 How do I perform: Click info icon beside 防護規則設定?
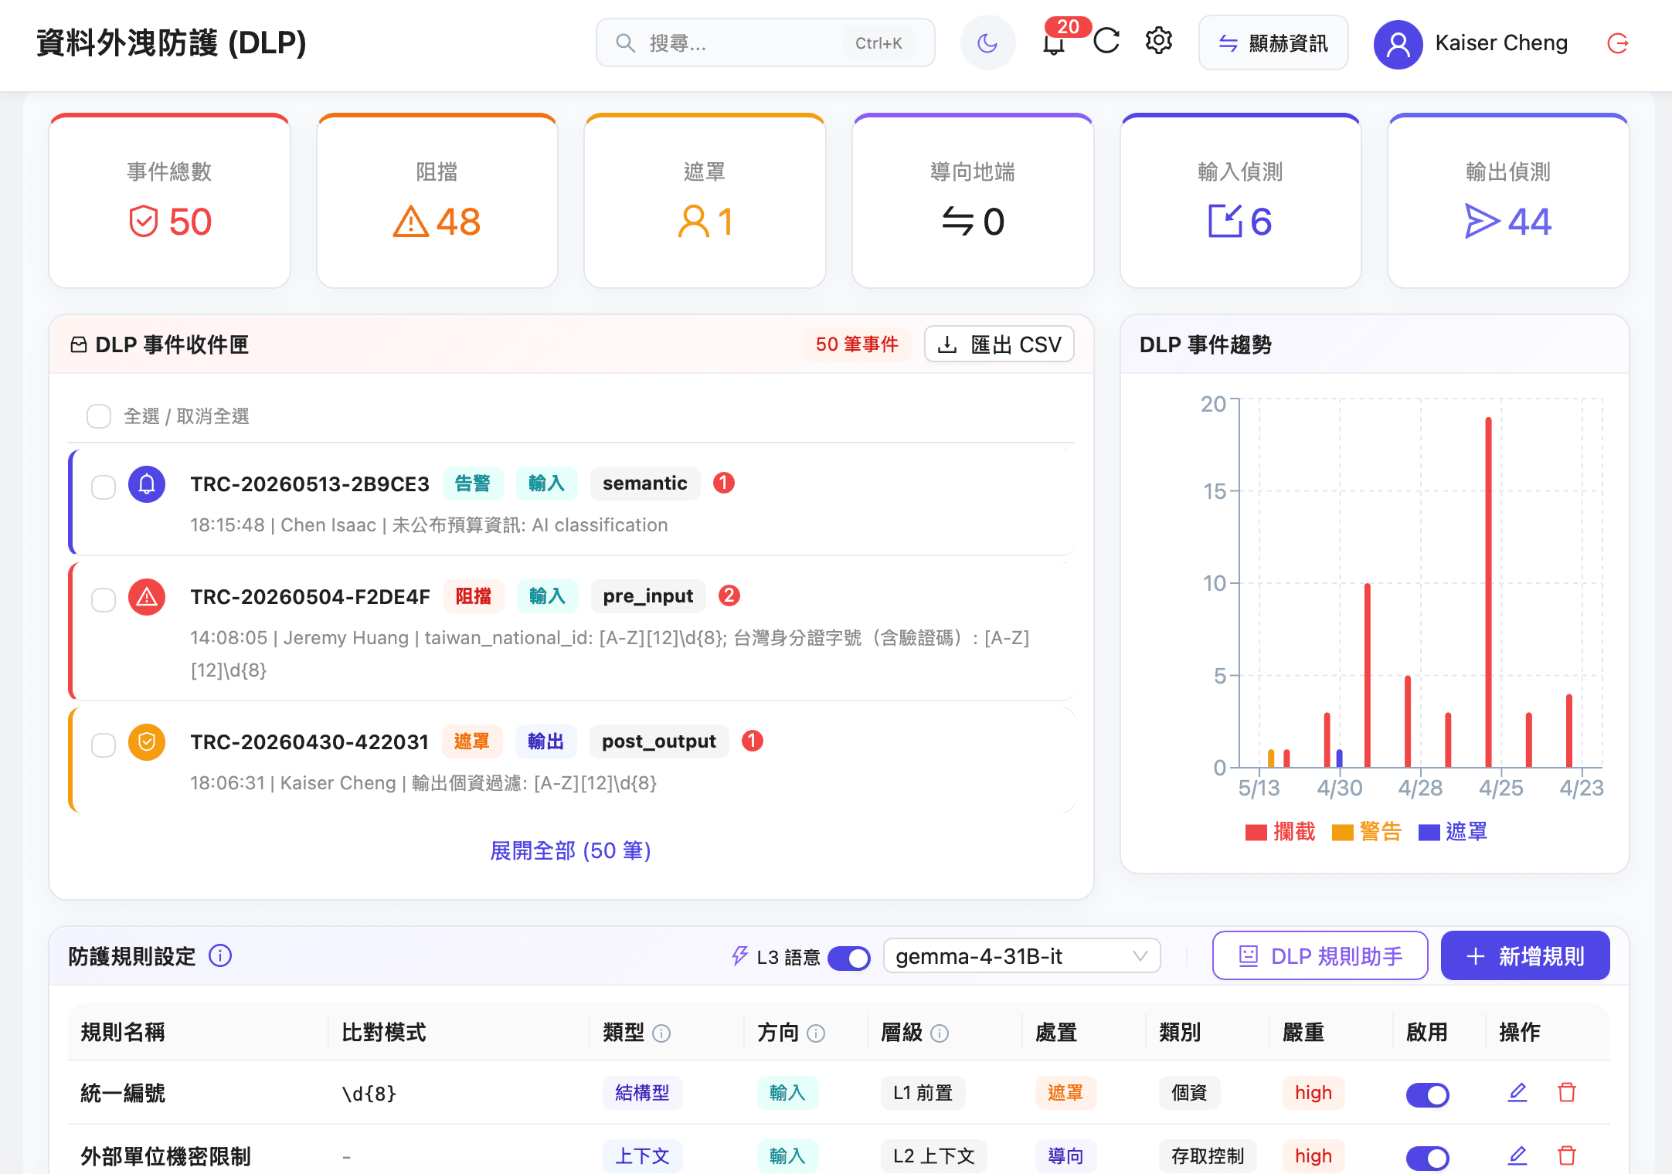[220, 956]
